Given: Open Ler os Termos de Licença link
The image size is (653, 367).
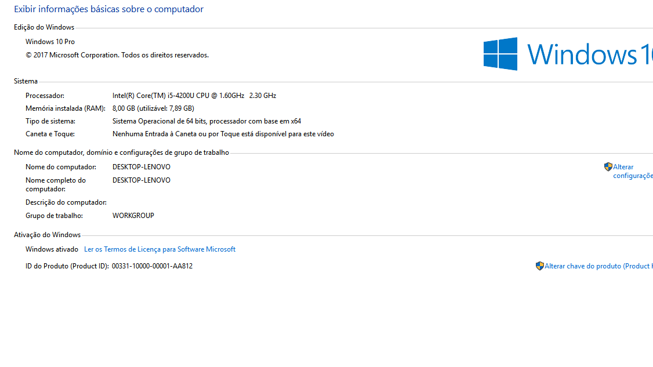Looking at the screenshot, I should tap(159, 249).
